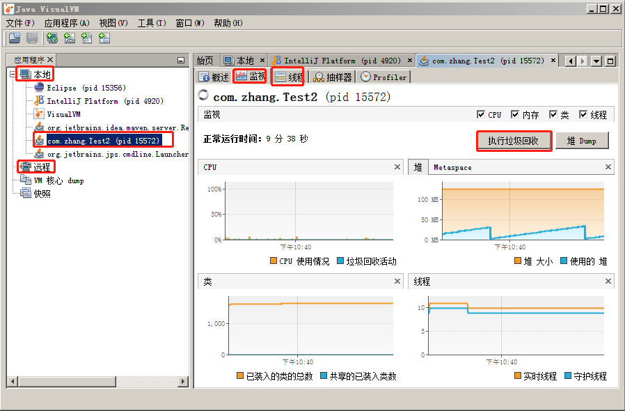Click the grayed-out Save toolbar icon
The height and width of the screenshot is (411, 625).
pyautogui.click(x=32, y=38)
